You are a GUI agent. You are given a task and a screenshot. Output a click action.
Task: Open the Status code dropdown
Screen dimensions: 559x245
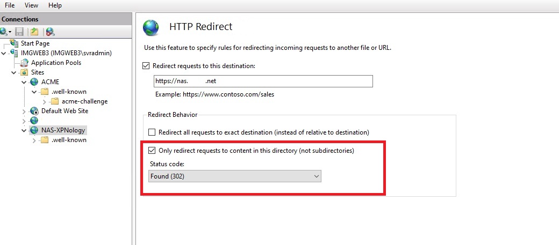click(235, 176)
